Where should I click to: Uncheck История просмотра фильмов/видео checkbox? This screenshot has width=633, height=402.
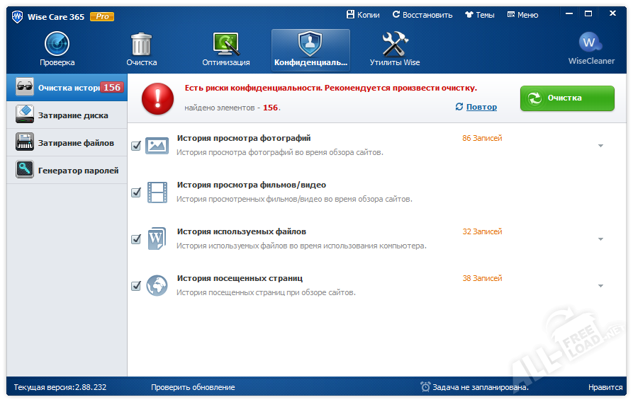coord(136,193)
